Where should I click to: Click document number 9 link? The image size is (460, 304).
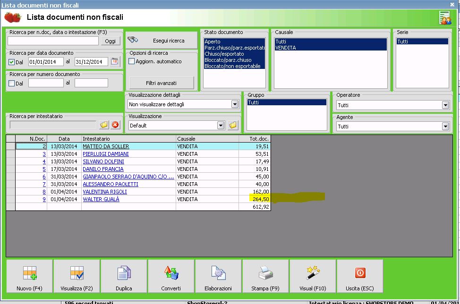(44, 199)
